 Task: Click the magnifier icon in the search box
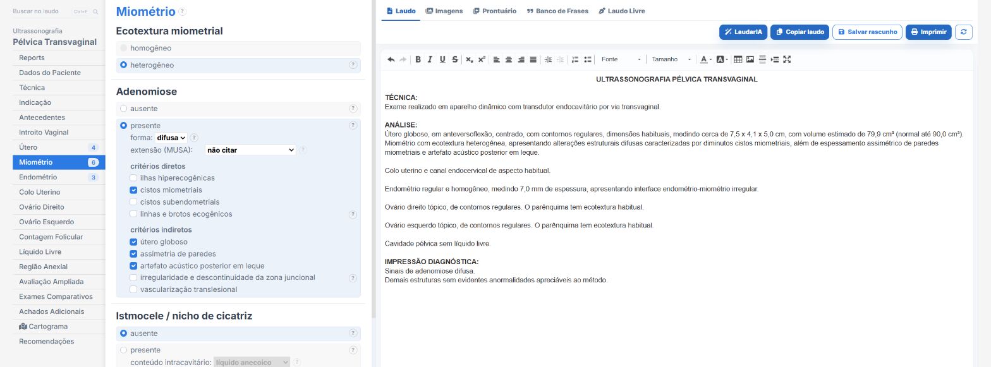click(x=95, y=12)
